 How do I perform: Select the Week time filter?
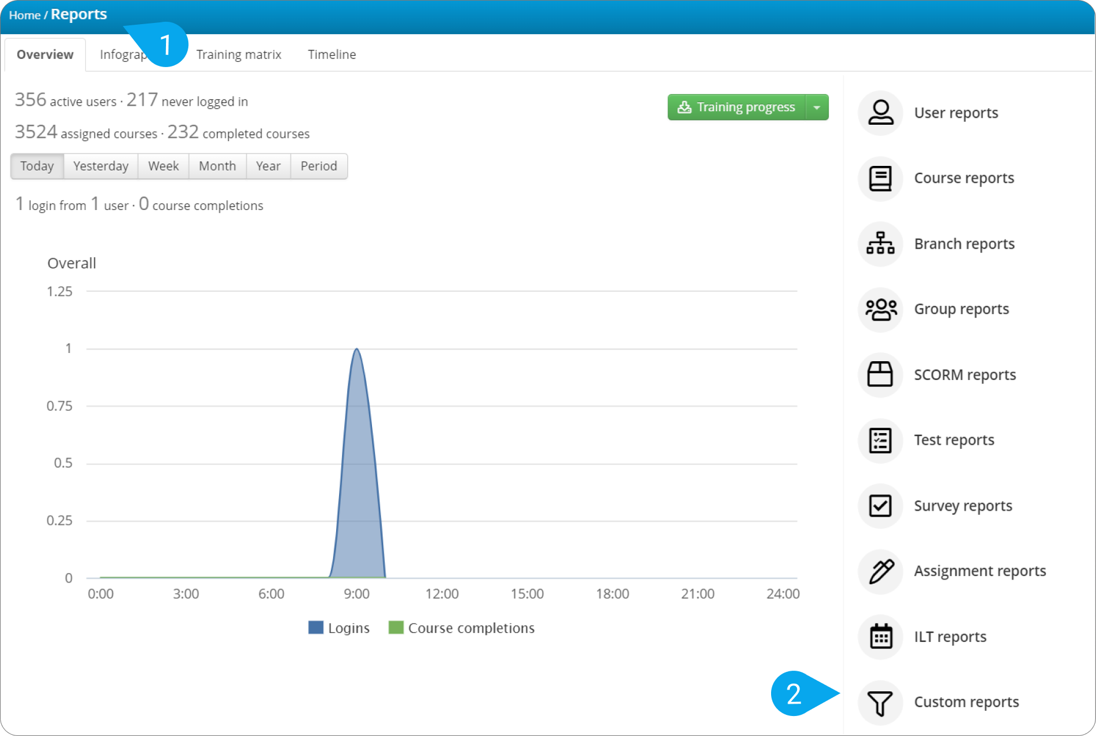point(164,166)
